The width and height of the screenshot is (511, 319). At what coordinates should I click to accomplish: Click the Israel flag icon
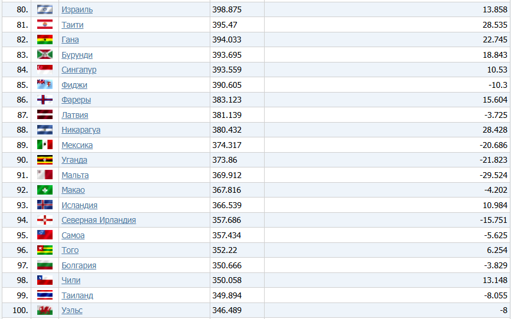click(45, 9)
